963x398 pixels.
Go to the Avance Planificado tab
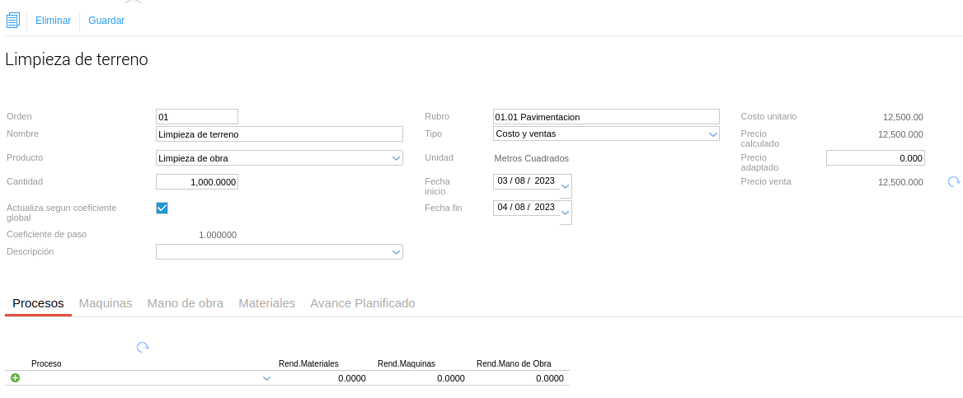362,303
